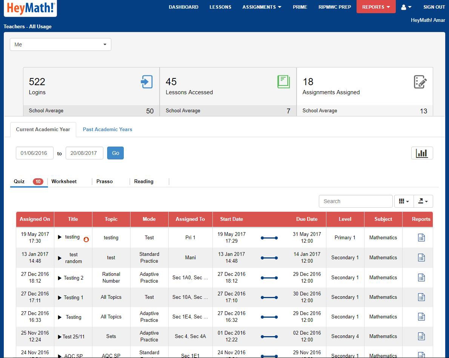Sort by Due Date column header
The image size is (449, 358).
[307, 219]
